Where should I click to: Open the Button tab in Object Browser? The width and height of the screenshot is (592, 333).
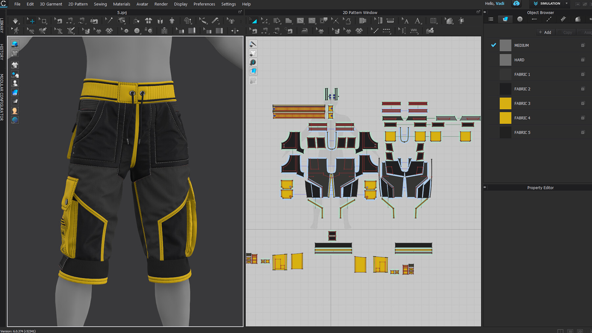(520, 19)
